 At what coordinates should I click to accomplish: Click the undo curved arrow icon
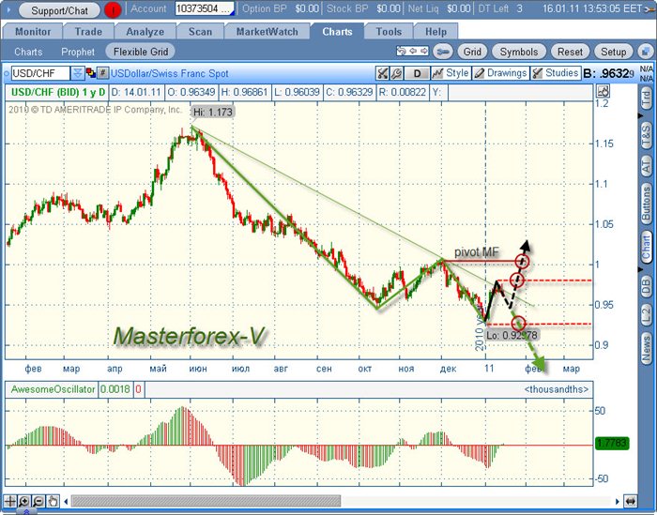pyautogui.click(x=401, y=51)
